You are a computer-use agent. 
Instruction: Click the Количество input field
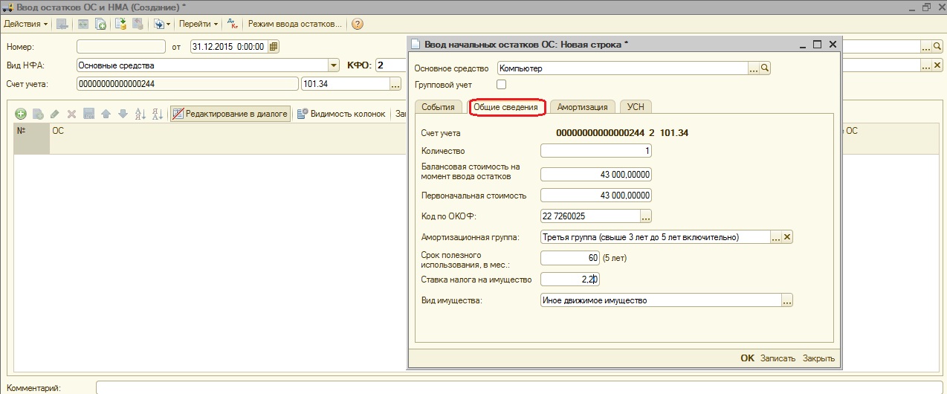(x=596, y=151)
